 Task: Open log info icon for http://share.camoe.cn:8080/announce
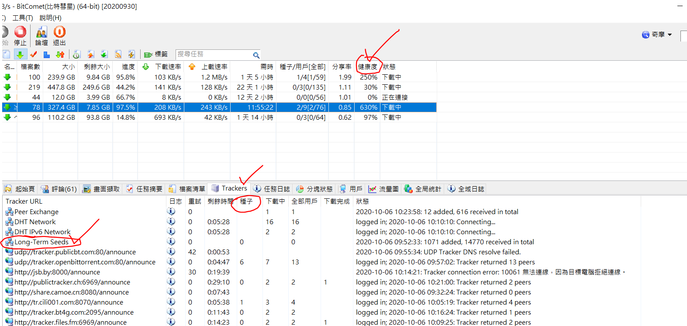[171, 291]
